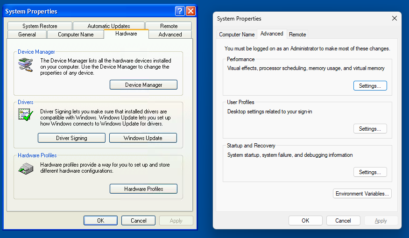Image resolution: width=409 pixels, height=238 pixels.
Task: Click Settings under User Profiles
Action: [x=370, y=129]
